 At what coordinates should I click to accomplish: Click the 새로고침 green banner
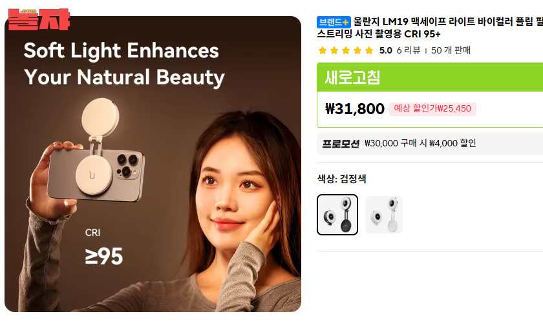pos(430,77)
